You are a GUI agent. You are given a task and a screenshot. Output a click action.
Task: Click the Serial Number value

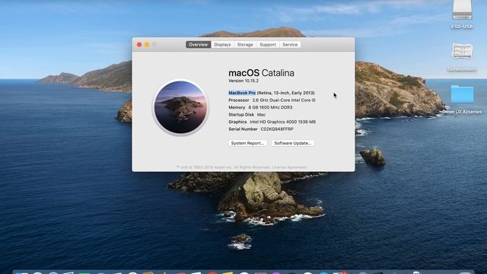(x=277, y=129)
